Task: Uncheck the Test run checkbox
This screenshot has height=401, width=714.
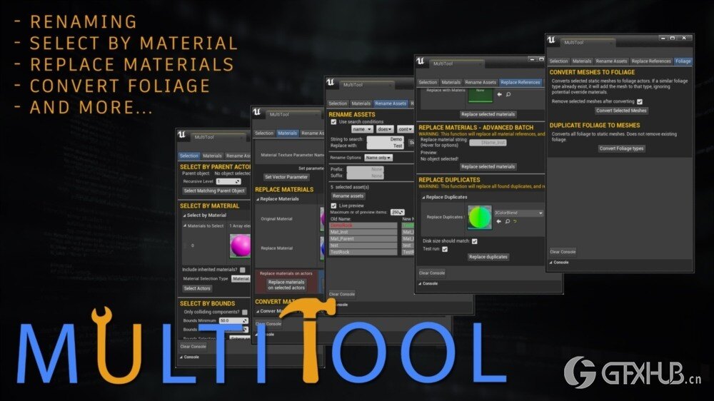Action: 445,249
